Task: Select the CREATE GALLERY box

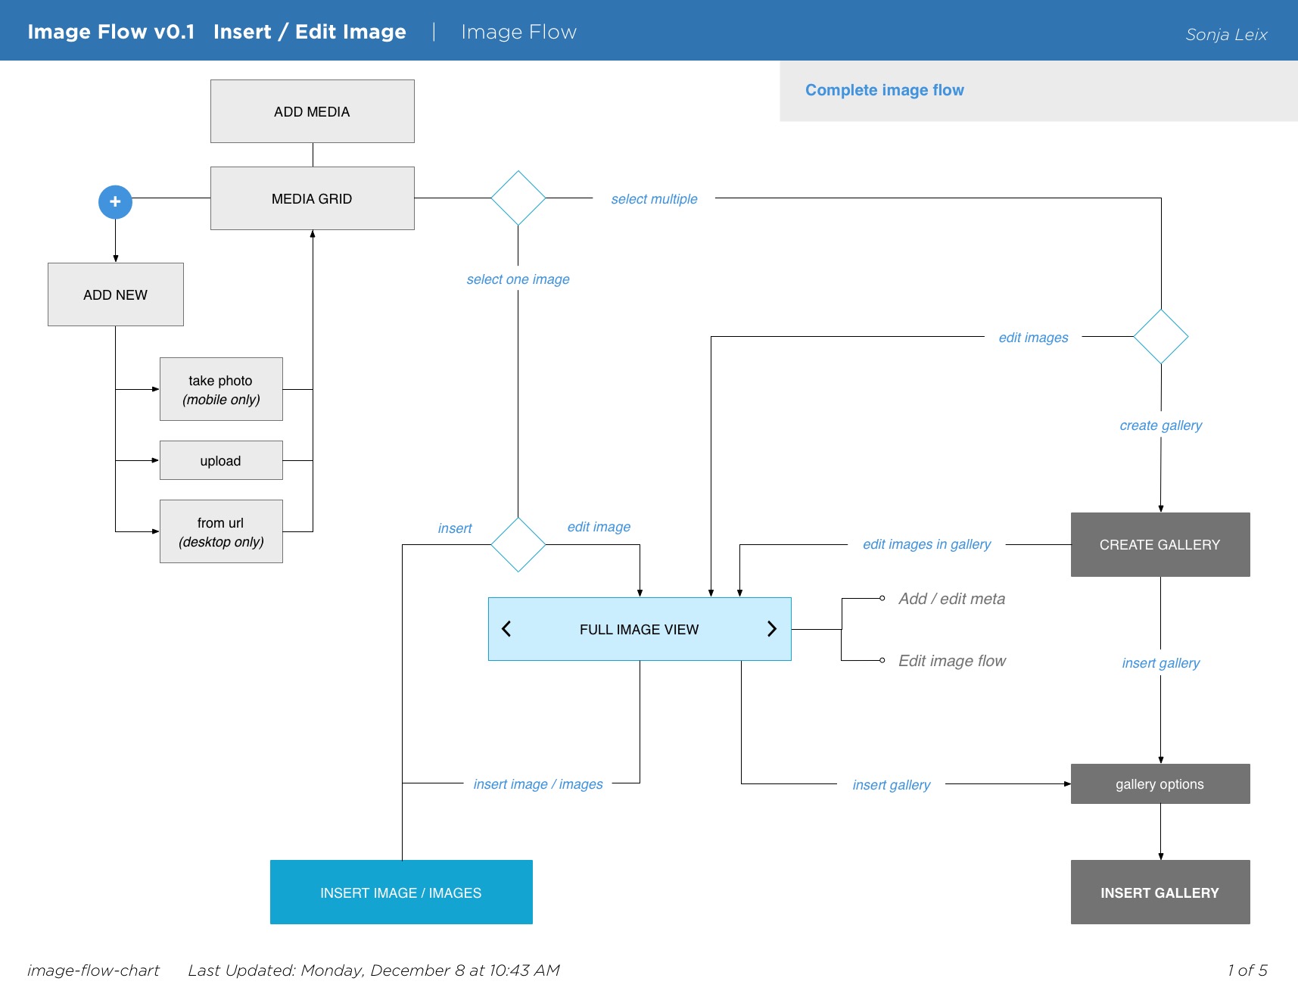Action: [1160, 544]
